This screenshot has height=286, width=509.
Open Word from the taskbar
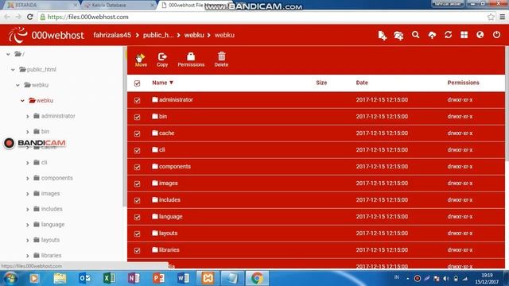pos(183,278)
